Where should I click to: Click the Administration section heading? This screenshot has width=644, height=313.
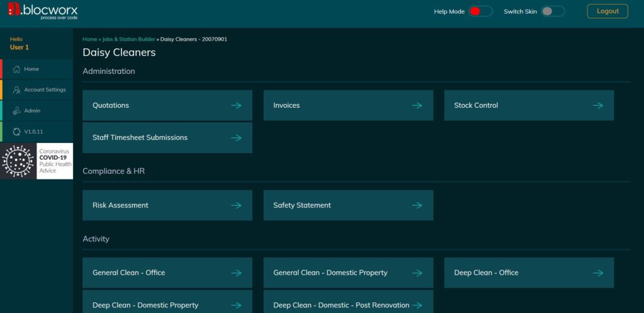(x=109, y=72)
